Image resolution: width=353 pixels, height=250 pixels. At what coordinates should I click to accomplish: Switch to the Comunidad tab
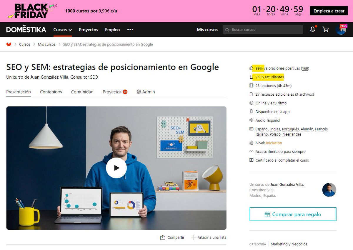tap(82, 92)
